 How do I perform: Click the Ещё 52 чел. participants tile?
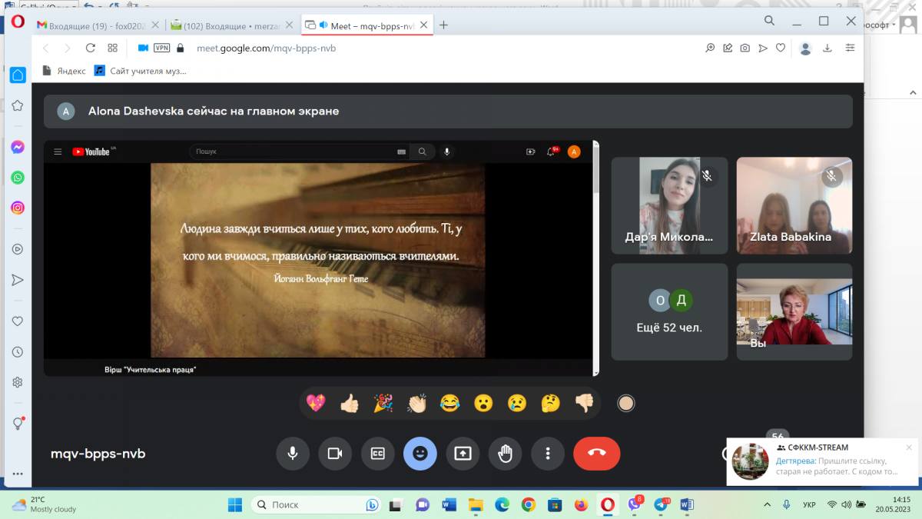pyautogui.click(x=669, y=311)
